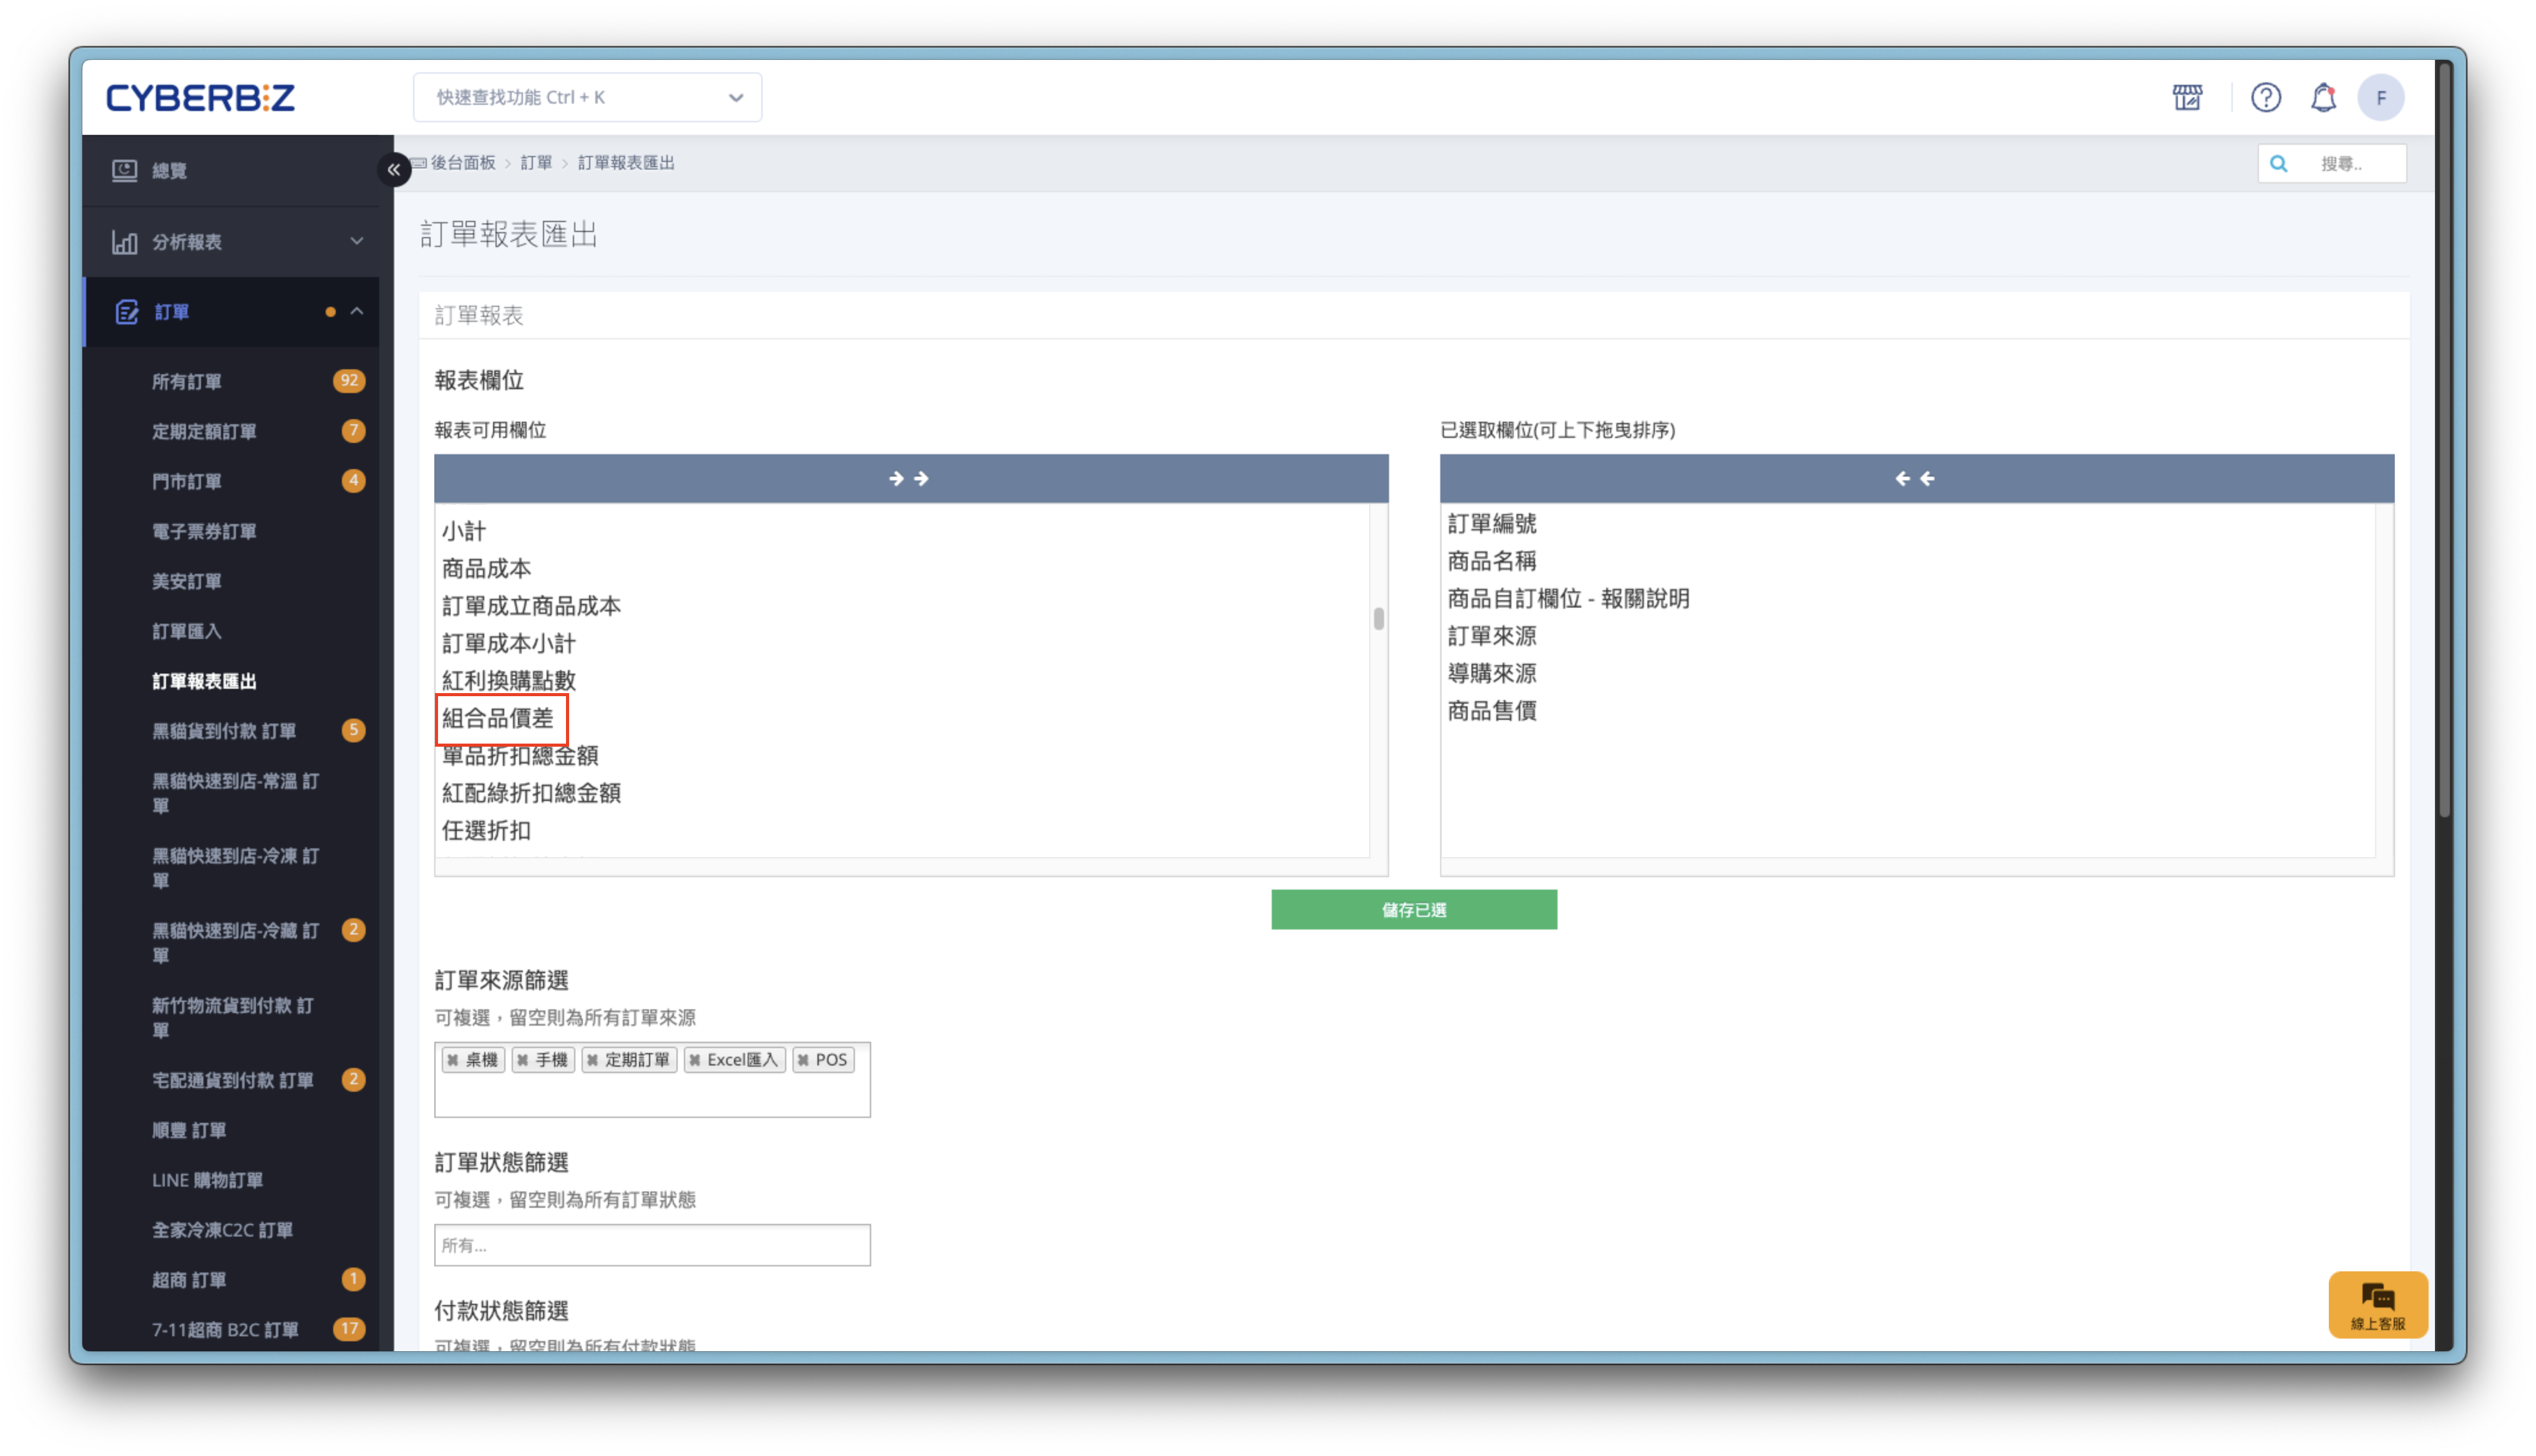This screenshot has height=1456, width=2536.
Task: Click the available fields list scrollbar
Action: 1378,619
